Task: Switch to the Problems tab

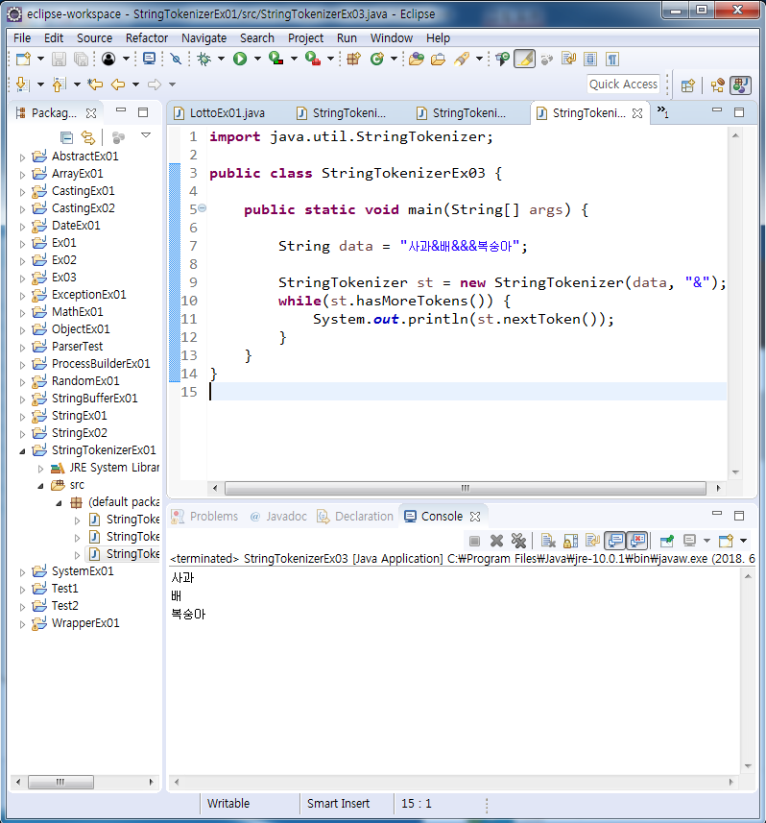Action: (x=205, y=517)
